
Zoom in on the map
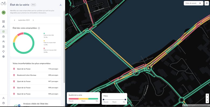click(x=207, y=95)
